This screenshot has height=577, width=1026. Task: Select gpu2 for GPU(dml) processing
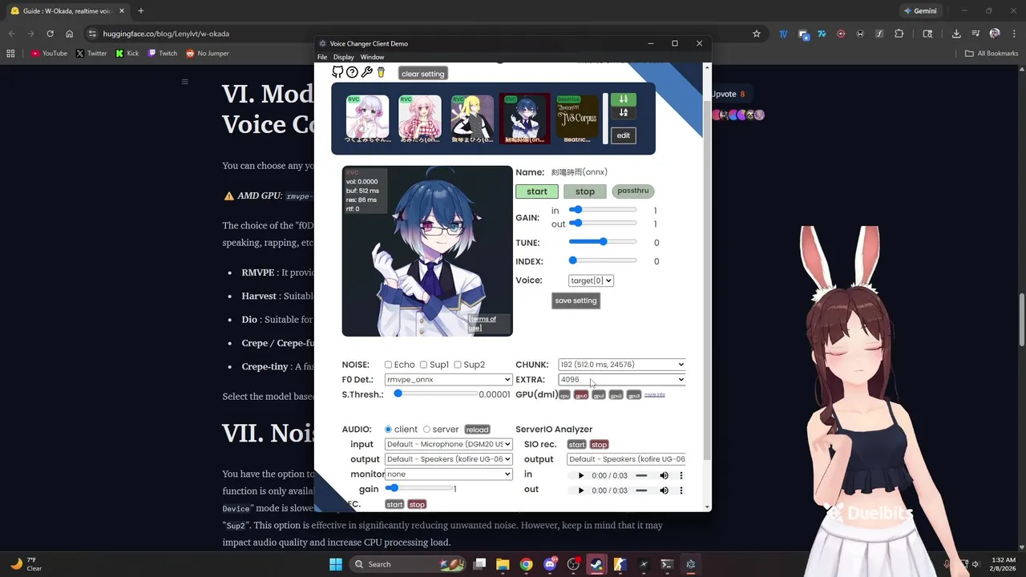click(616, 395)
